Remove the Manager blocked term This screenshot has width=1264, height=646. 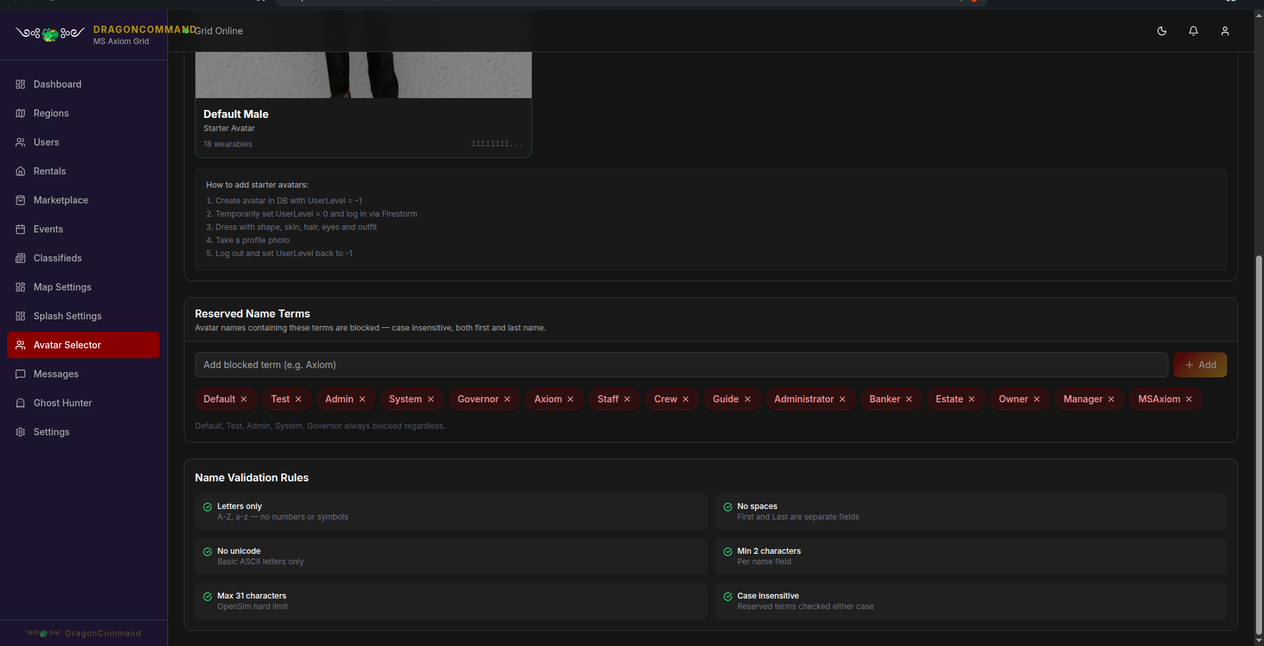[x=1111, y=399]
